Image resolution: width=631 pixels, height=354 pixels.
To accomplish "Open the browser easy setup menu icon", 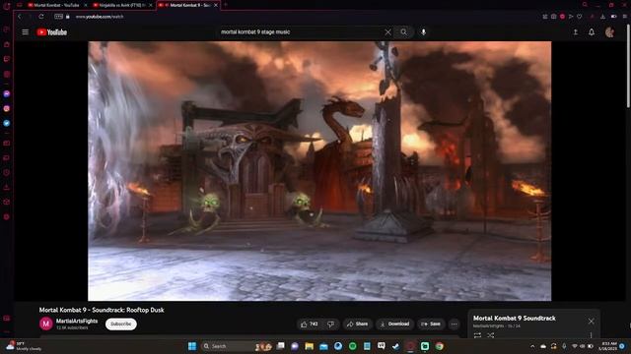I will coord(624,17).
